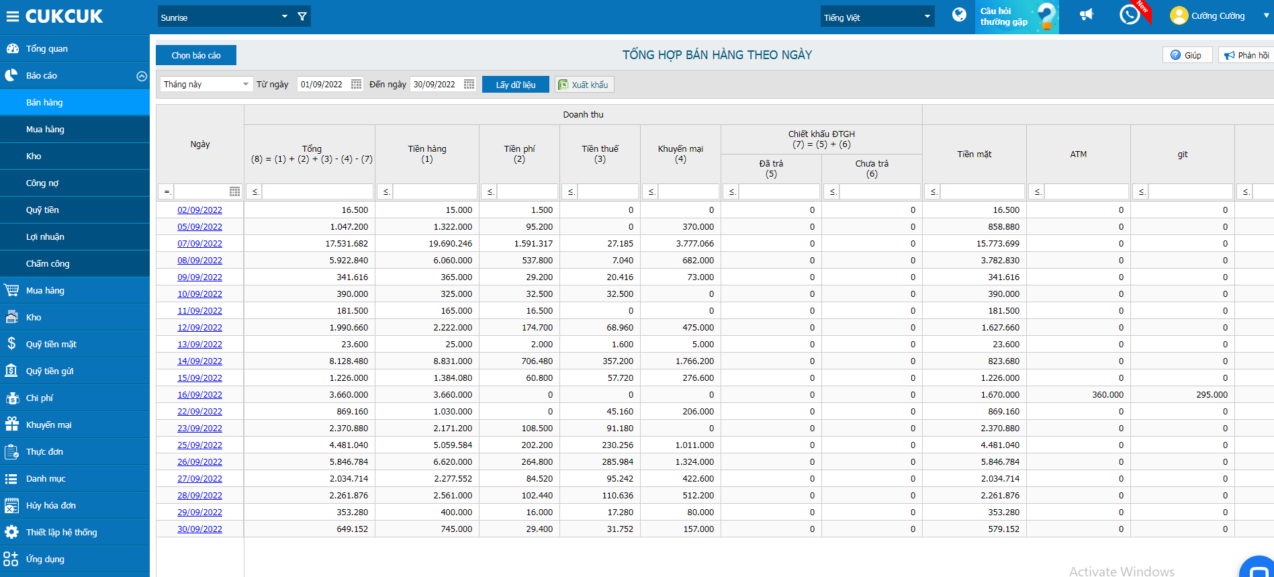Click calendar icon in Ngày filter
The image size is (1274, 577).
pyautogui.click(x=234, y=191)
